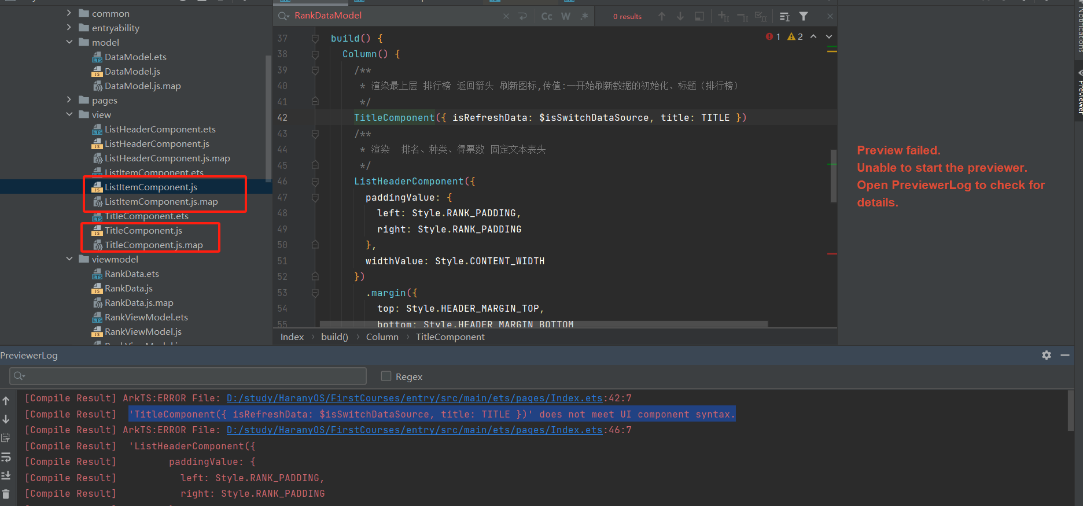Collapse the viewmodel folder
The image size is (1083, 506).
point(69,258)
